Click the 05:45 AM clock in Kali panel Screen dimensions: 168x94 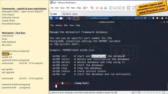139,18
